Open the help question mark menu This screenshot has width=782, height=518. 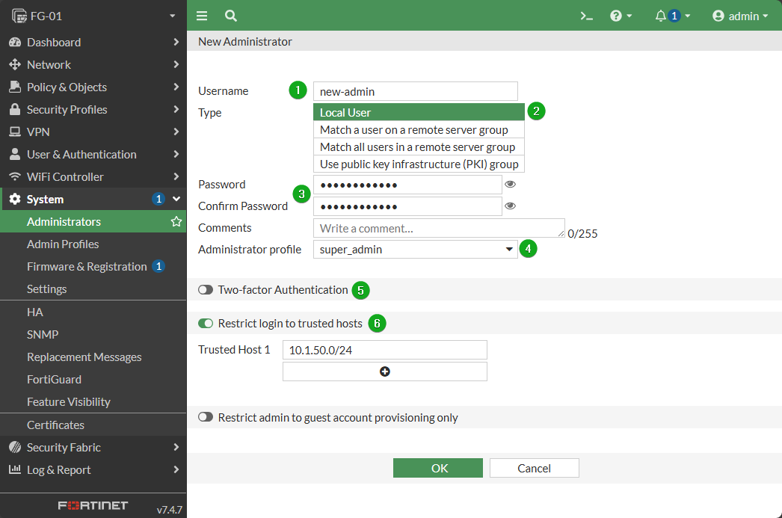(621, 16)
